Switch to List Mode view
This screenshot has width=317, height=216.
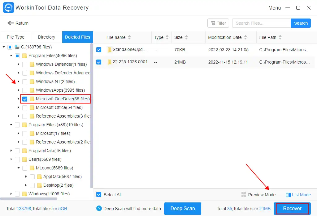click(x=298, y=195)
